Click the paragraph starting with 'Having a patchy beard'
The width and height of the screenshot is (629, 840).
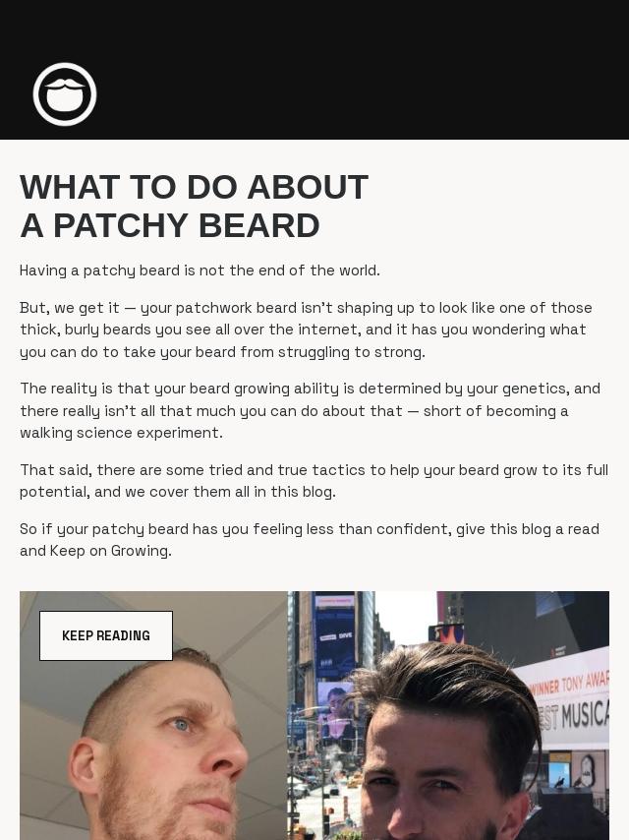tap(200, 270)
